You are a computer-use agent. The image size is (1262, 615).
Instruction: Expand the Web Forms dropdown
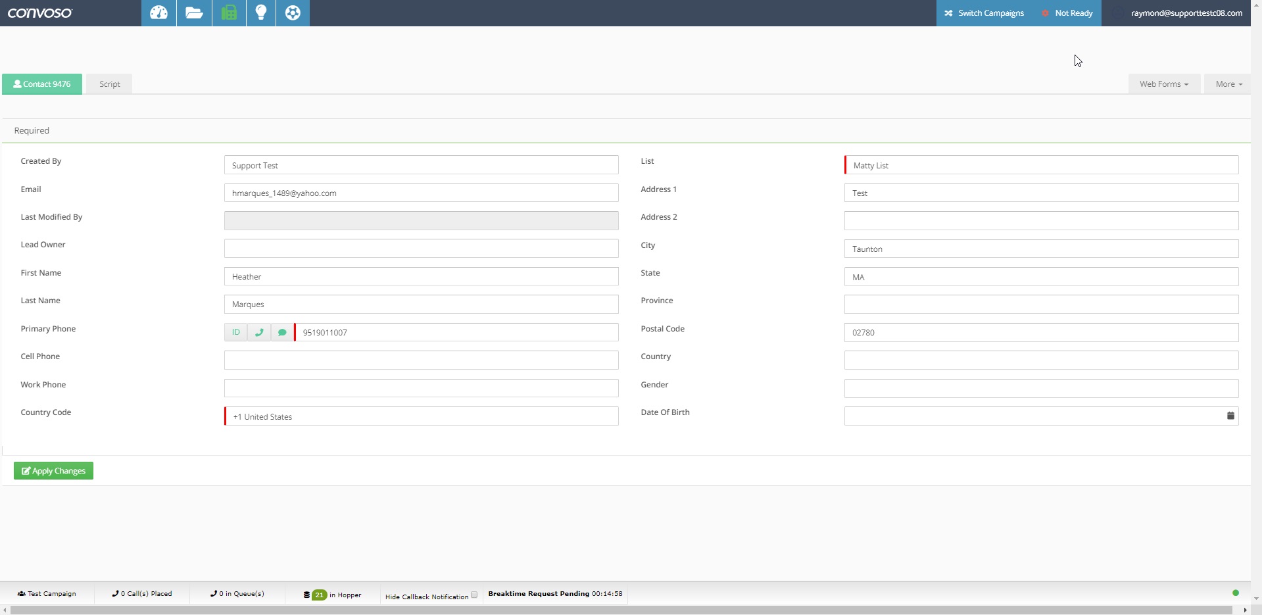click(1163, 84)
